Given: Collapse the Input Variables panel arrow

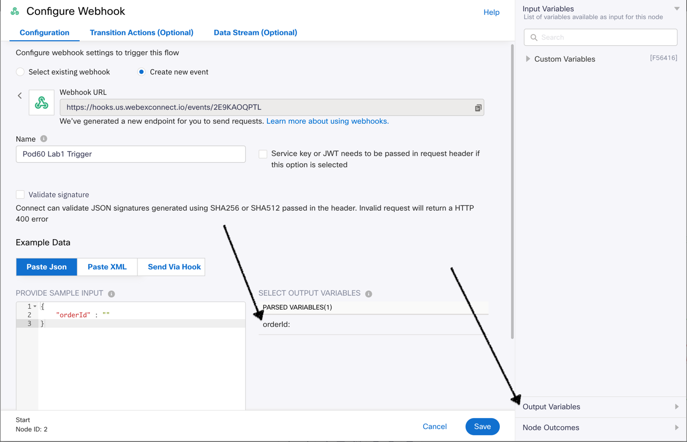Looking at the screenshot, I should [x=677, y=8].
